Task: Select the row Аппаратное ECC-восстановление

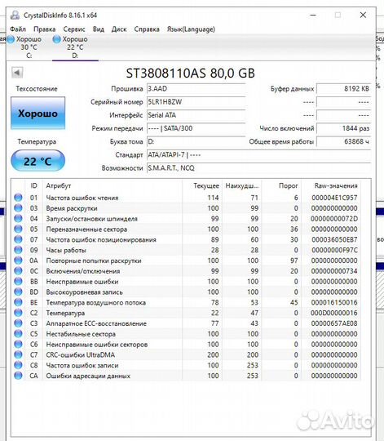Action: 186,323
